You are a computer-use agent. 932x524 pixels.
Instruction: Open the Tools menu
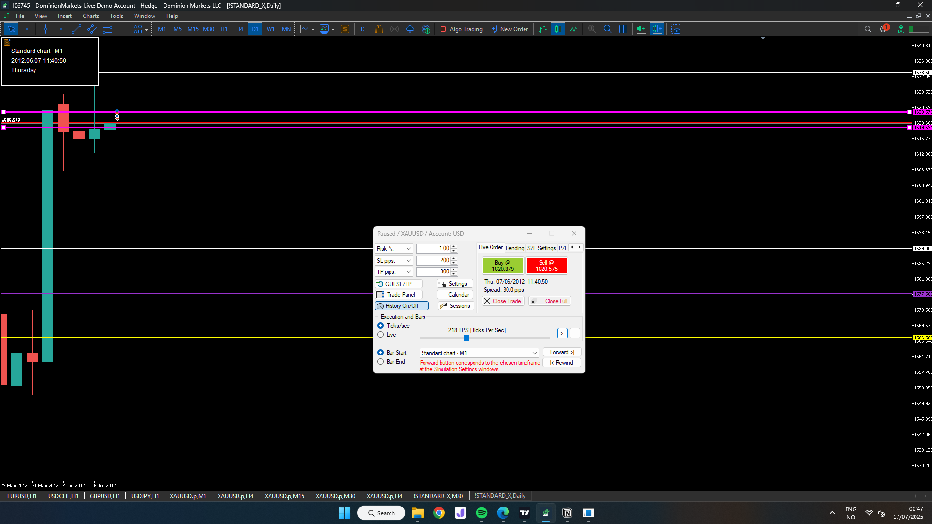(117, 16)
